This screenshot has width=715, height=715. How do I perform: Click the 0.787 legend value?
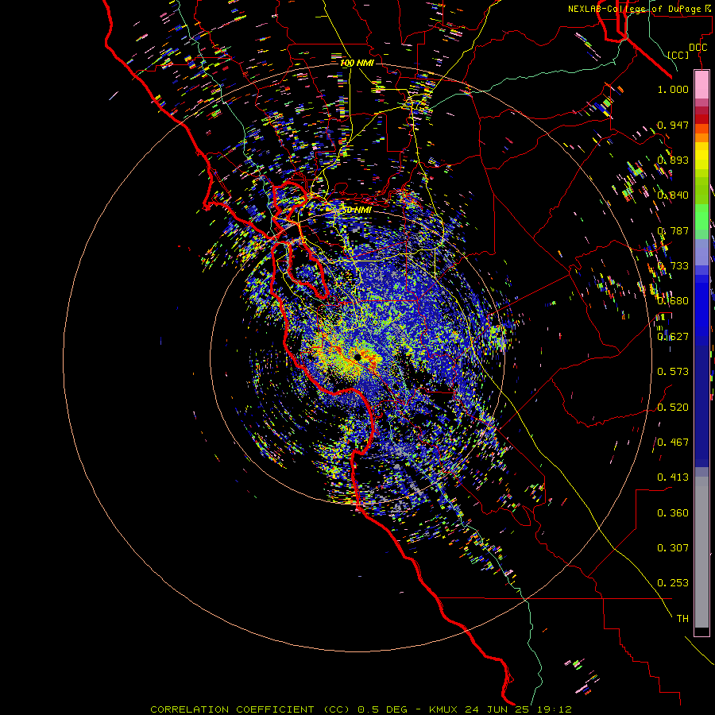(673, 230)
